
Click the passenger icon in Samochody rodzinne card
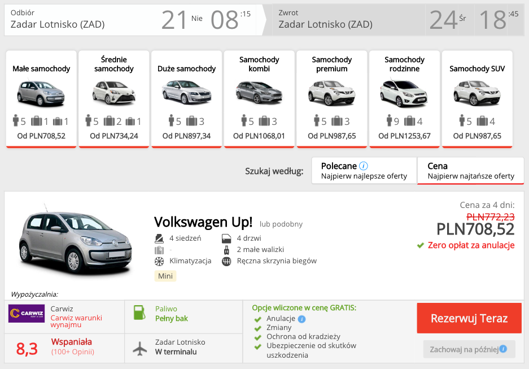(x=390, y=120)
